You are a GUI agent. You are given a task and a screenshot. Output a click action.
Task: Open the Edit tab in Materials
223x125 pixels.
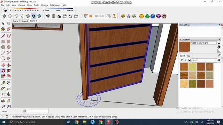[x=188, y=56]
